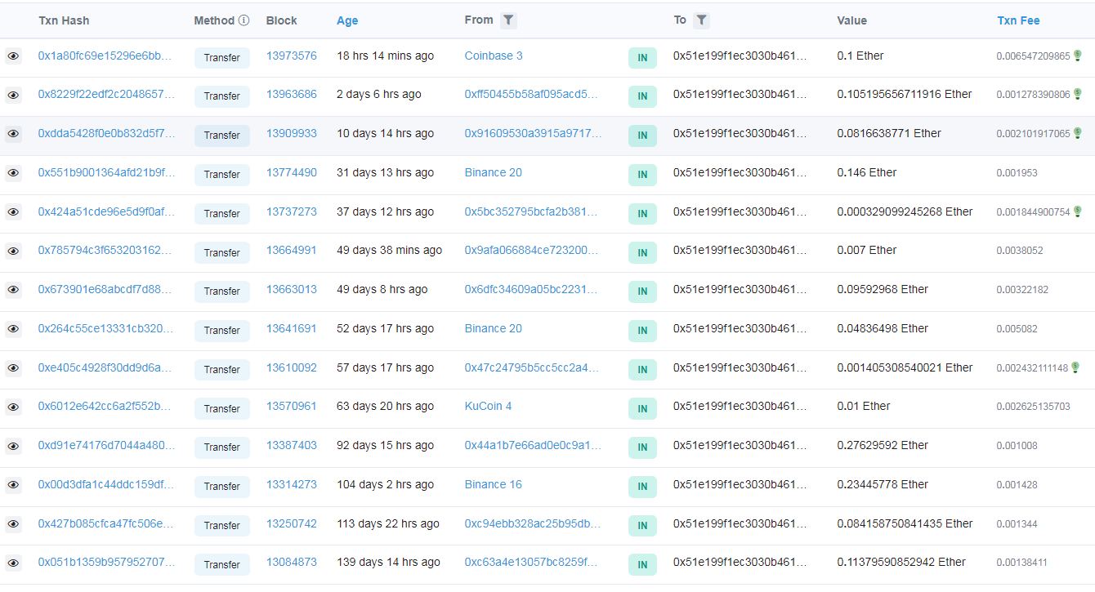Select age text 18 hrs 14 mins ago

point(386,56)
